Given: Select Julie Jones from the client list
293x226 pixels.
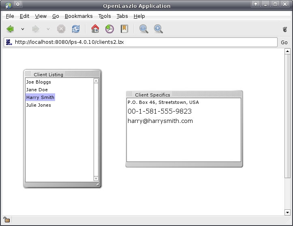Looking at the screenshot, I should click(x=38, y=105).
